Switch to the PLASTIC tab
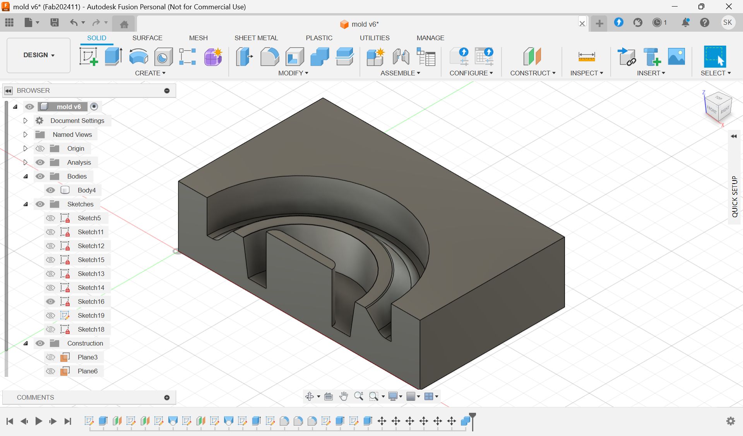 (x=319, y=38)
